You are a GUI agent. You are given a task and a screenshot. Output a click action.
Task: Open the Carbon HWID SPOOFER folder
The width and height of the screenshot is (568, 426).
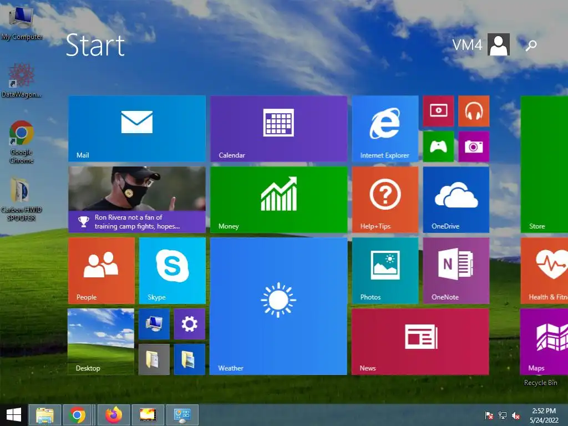coord(21,199)
